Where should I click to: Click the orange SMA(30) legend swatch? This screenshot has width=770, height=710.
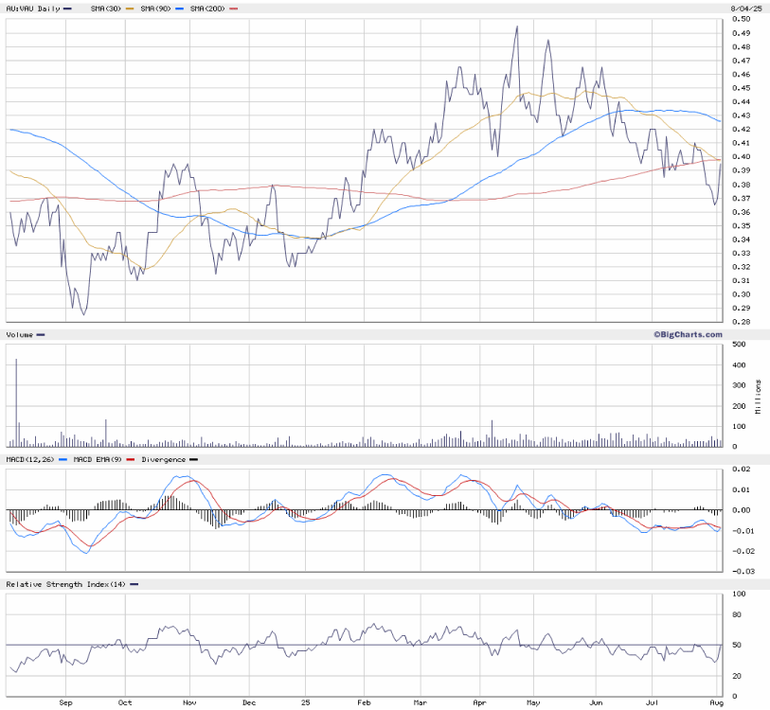tap(131, 9)
